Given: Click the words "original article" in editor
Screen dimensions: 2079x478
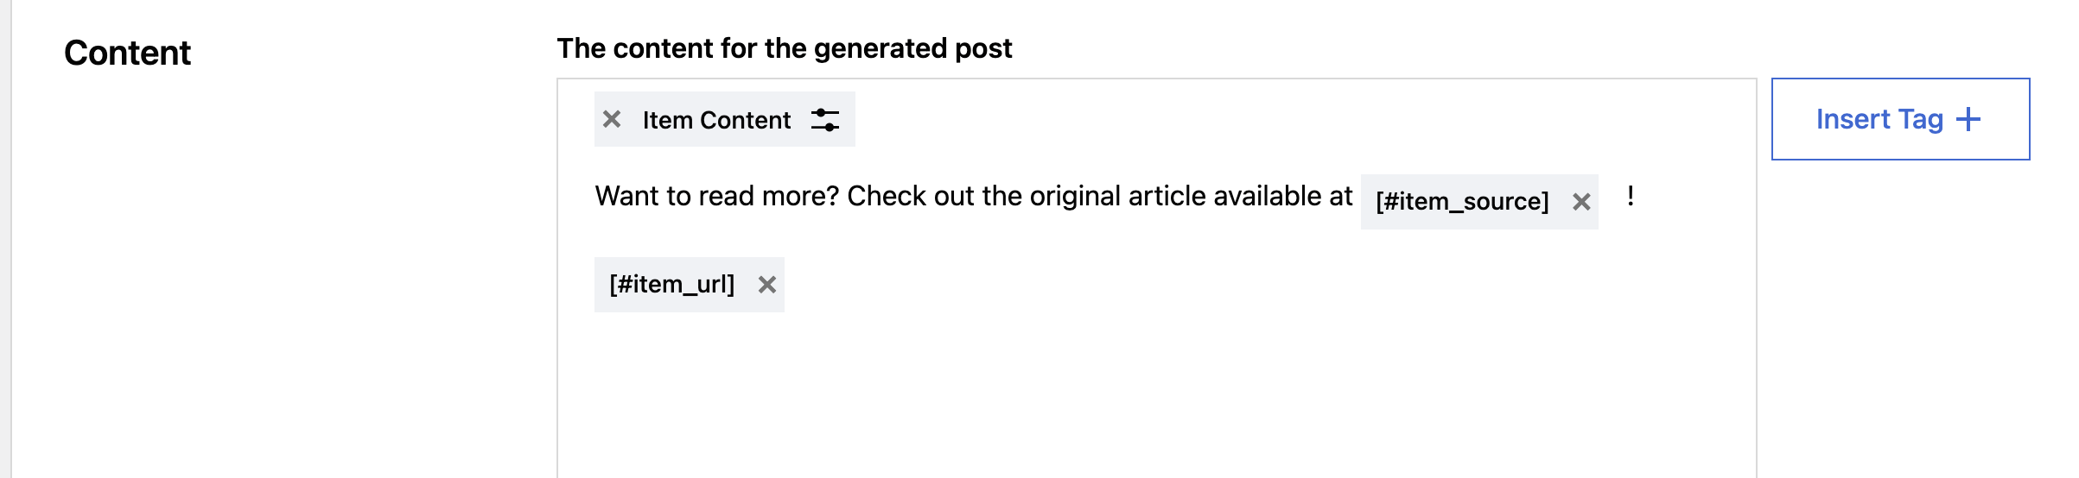Looking at the screenshot, I should coord(1117,197).
